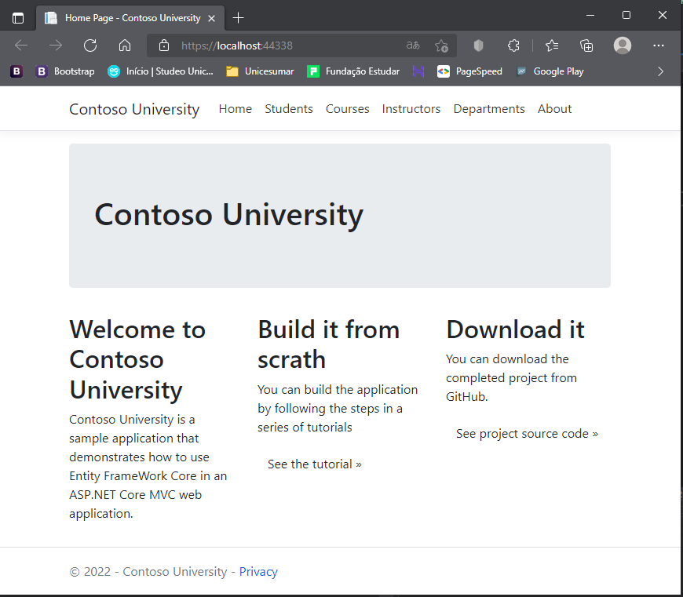Open the tab actions menu
This screenshot has height=597, width=683.
point(17,16)
